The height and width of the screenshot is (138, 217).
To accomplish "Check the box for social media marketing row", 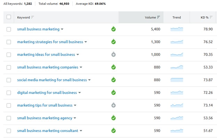I will click(9, 80).
